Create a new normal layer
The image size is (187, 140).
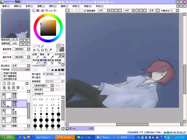[4, 83]
